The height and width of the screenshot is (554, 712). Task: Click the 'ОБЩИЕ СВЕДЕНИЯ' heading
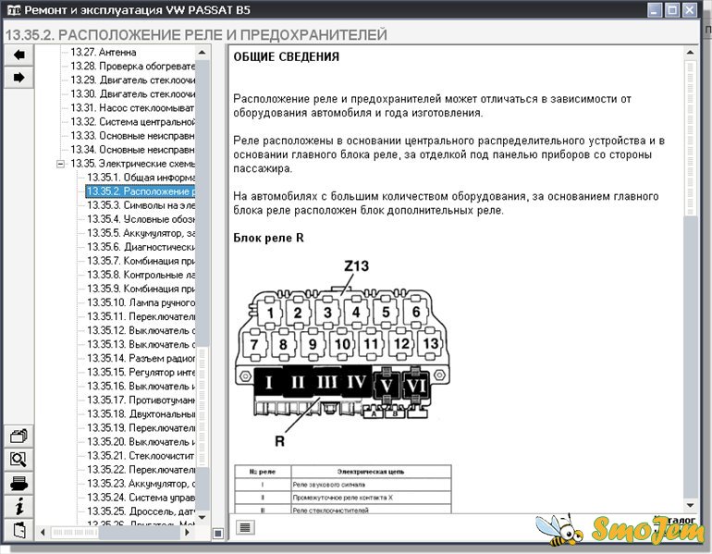point(287,56)
